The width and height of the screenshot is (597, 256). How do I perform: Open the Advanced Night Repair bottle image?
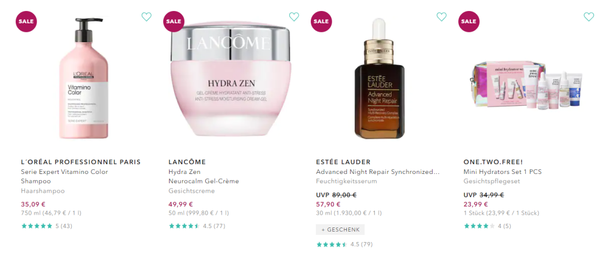click(379, 79)
